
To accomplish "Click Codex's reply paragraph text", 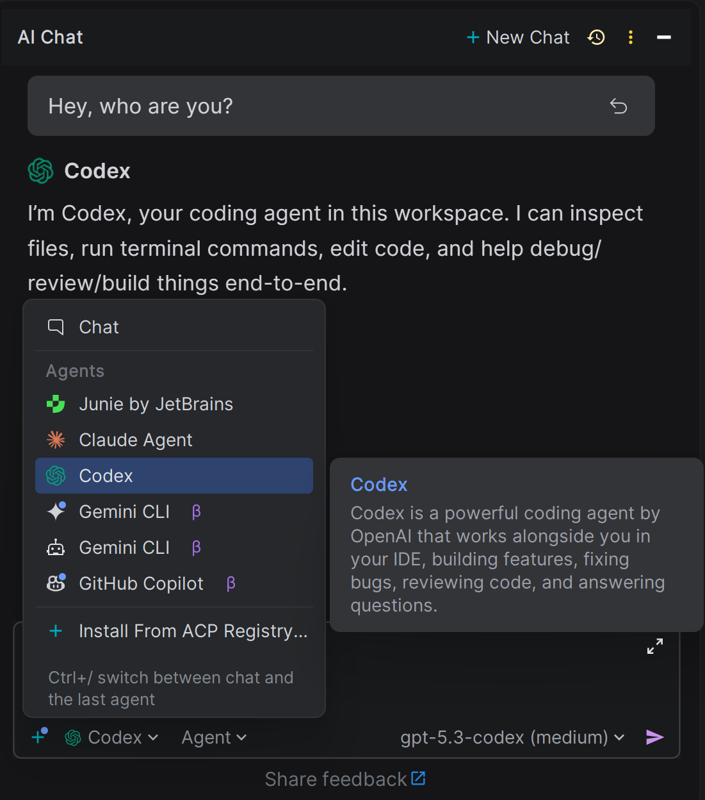I will click(x=335, y=248).
